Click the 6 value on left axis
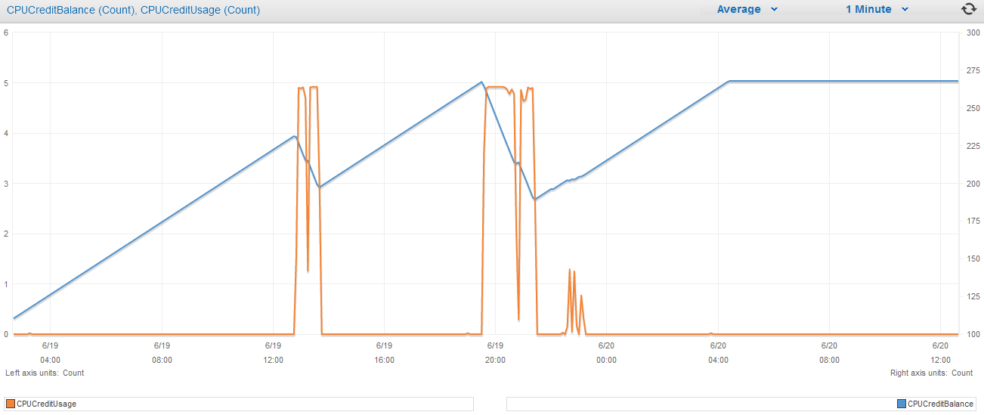This screenshot has height=415, width=984. (x=6, y=33)
